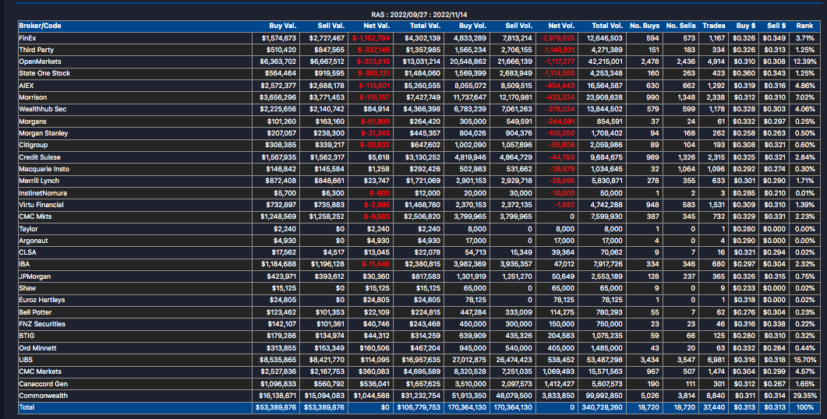Select the FinEx broker row name

(27, 38)
